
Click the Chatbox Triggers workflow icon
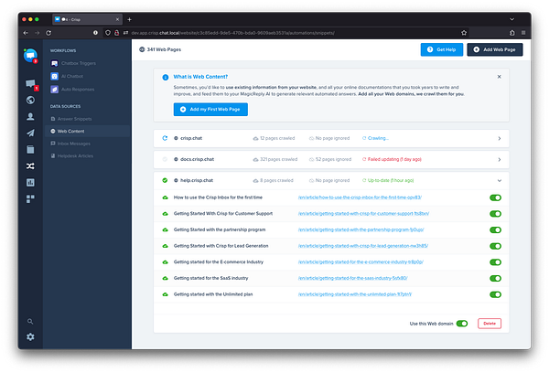[x=54, y=63]
